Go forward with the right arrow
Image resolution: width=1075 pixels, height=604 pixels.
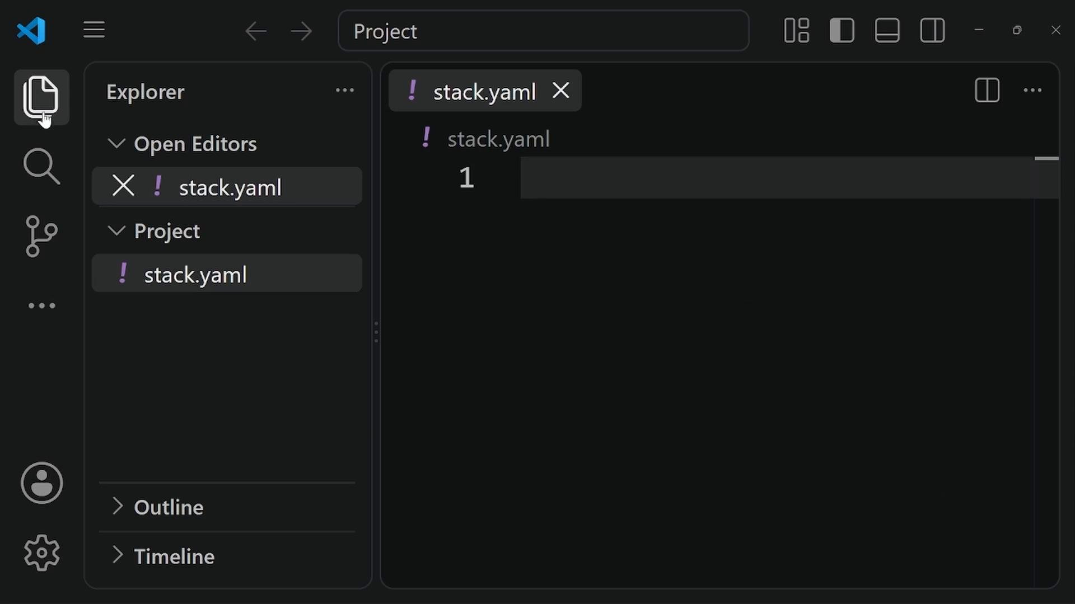[302, 31]
